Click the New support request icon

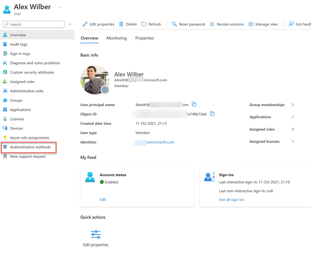coord(5,156)
